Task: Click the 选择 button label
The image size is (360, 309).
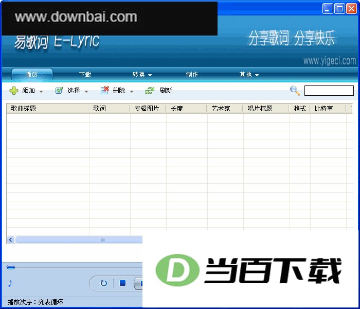Action: [74, 91]
